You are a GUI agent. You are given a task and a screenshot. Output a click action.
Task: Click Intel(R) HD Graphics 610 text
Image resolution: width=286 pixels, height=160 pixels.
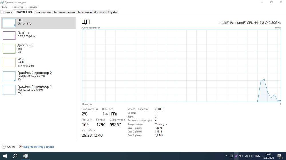click(x=31, y=76)
